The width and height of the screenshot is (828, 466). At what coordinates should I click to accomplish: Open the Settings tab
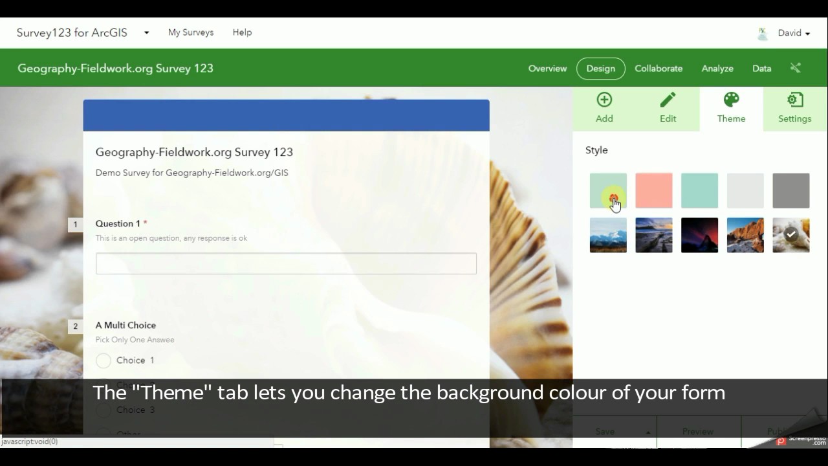click(795, 108)
